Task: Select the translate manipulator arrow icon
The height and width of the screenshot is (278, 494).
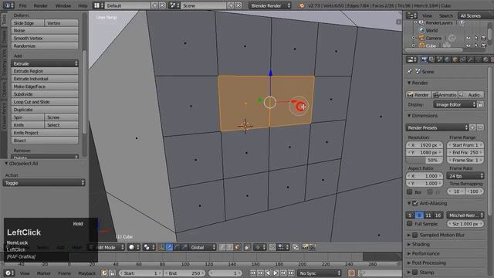Action: click(169, 247)
